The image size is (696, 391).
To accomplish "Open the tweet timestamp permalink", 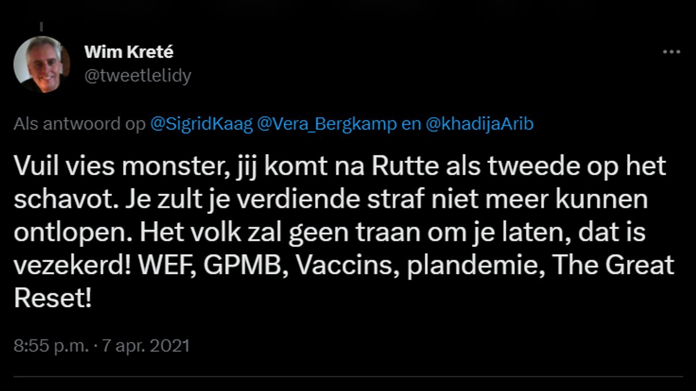I will [x=101, y=343].
